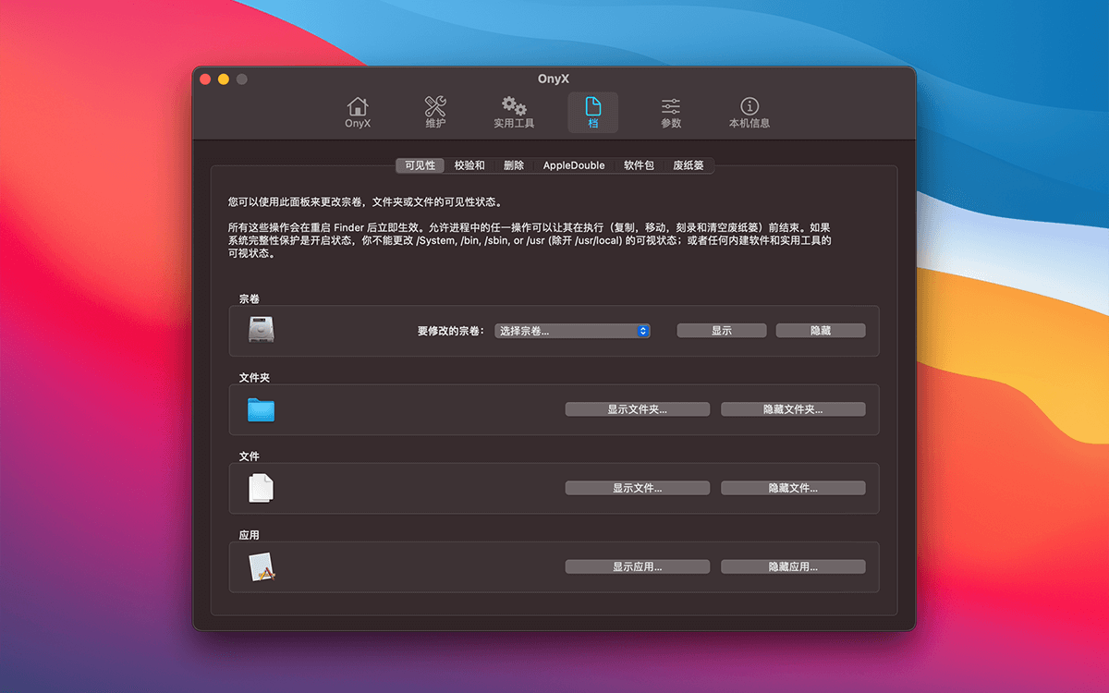Image resolution: width=1109 pixels, height=693 pixels.
Task: Click the OnyX window title text
Action: pos(554,79)
